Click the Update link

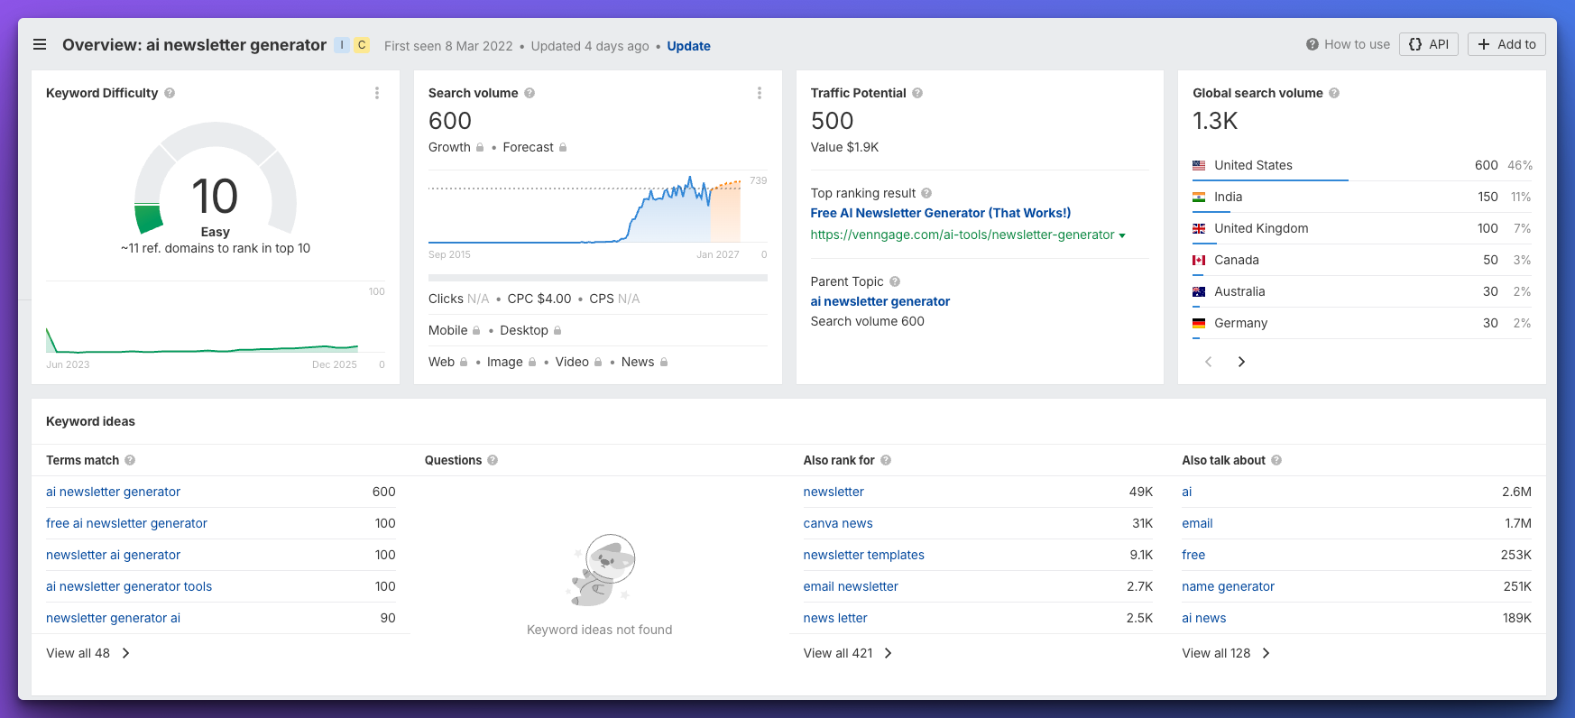(688, 46)
